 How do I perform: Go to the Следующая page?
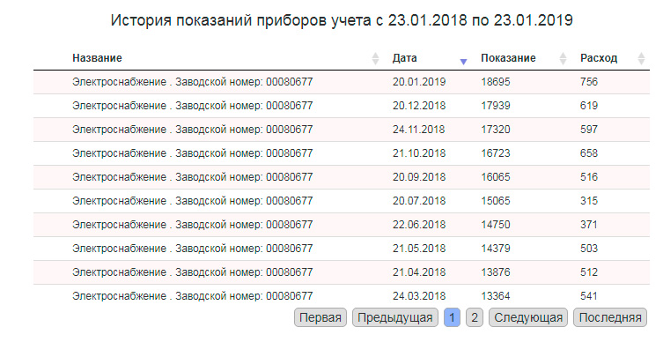(x=527, y=317)
